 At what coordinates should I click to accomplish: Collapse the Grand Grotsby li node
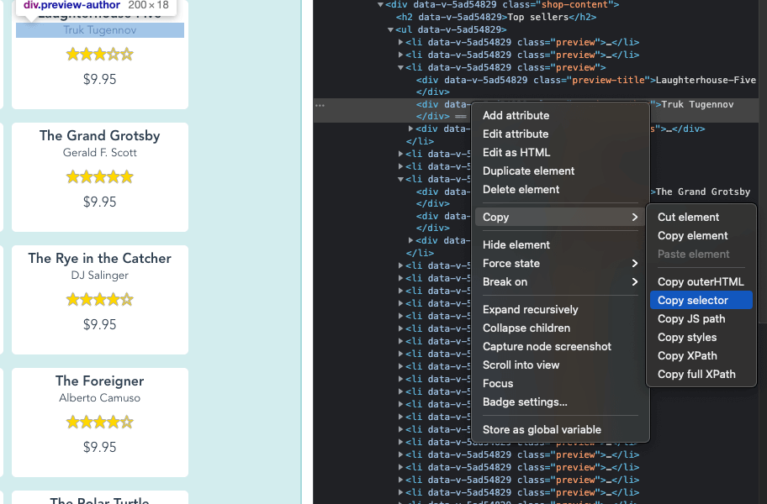400,179
